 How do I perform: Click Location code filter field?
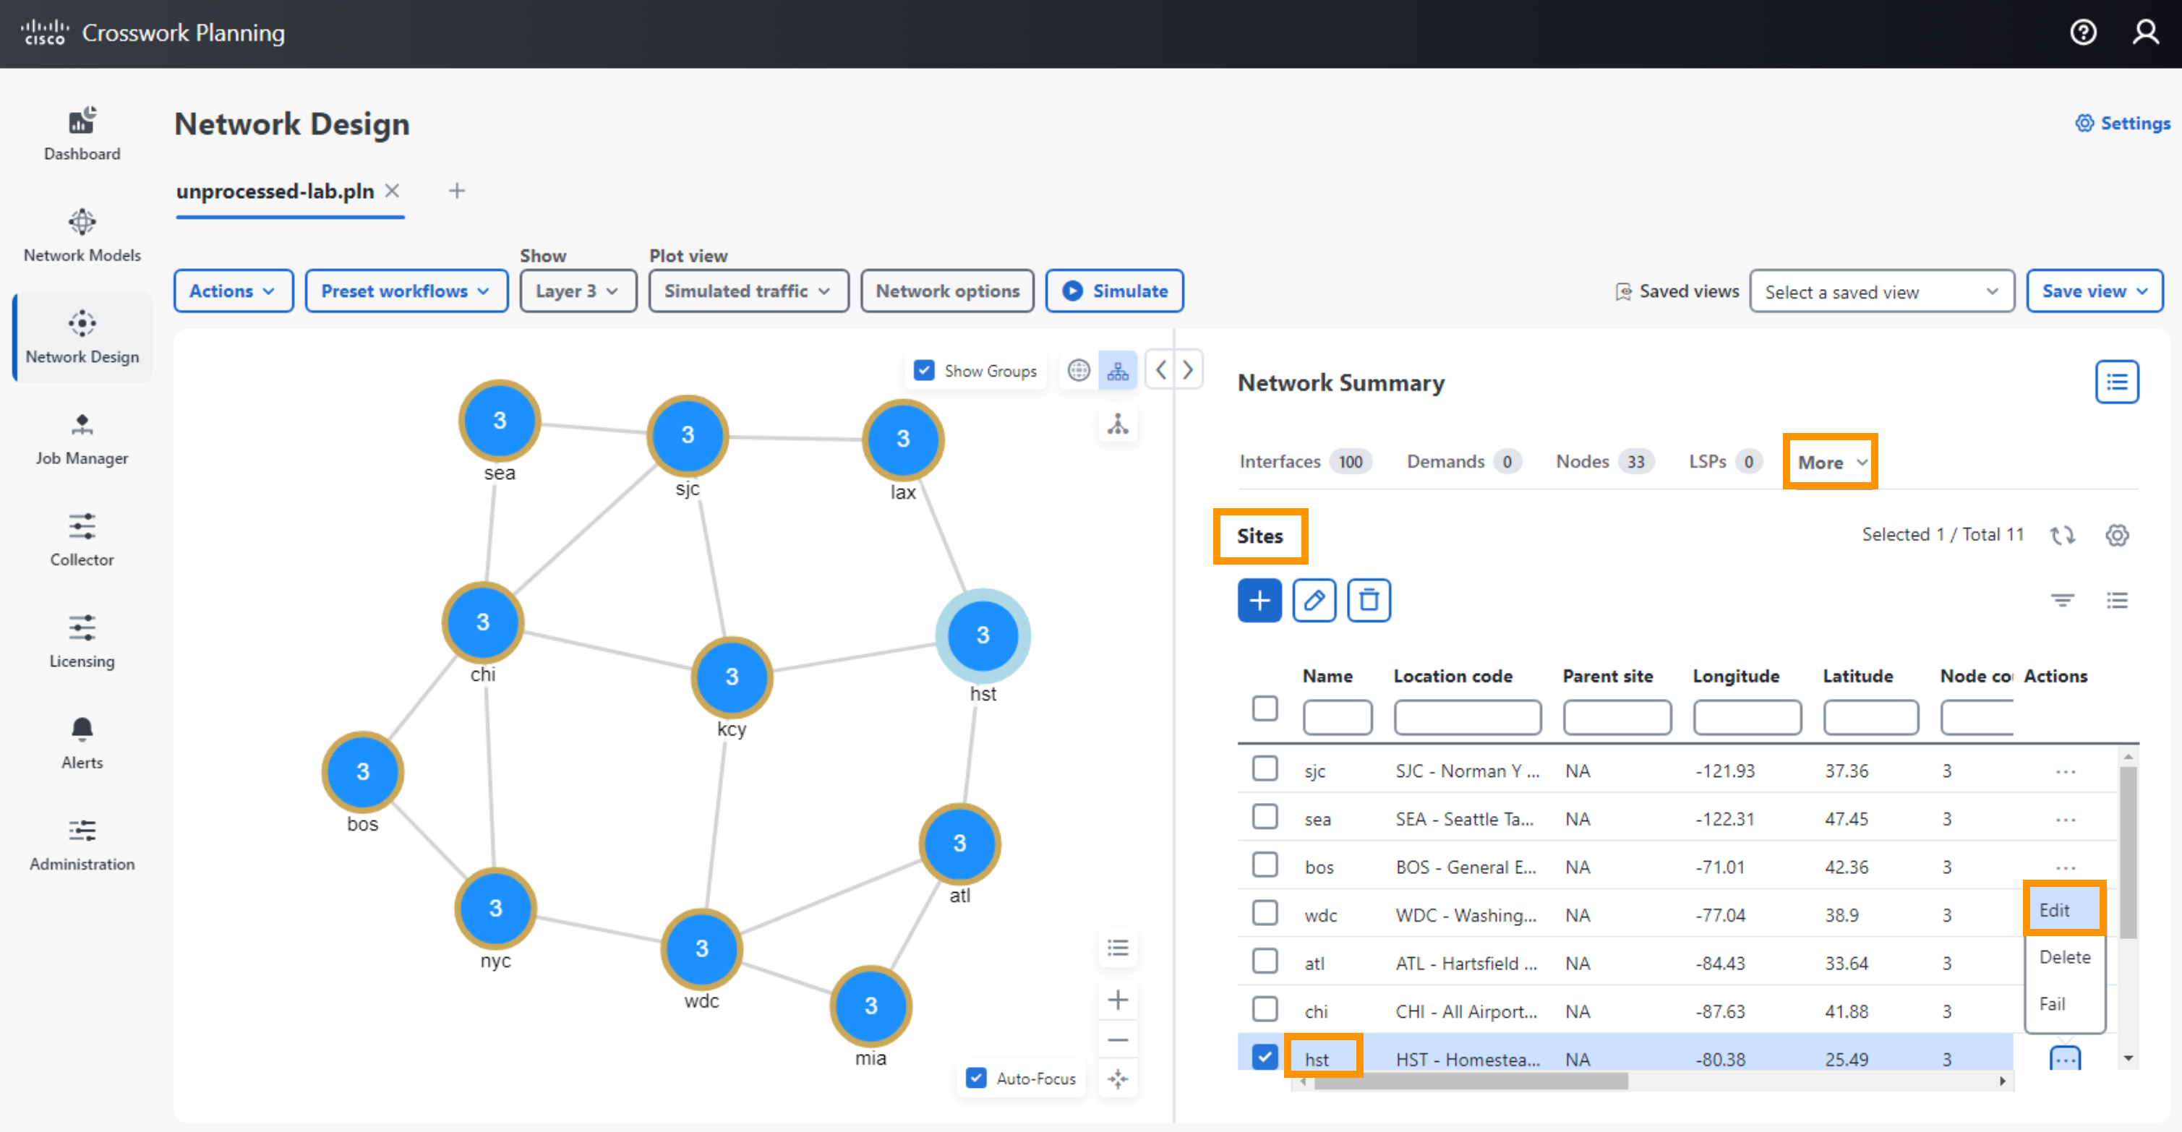(1466, 717)
